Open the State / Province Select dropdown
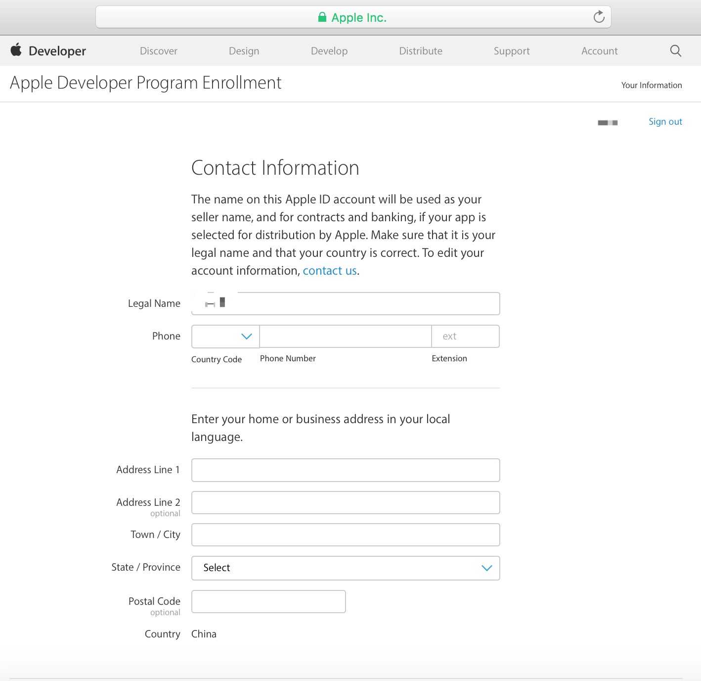This screenshot has width=701, height=681. coord(346,568)
